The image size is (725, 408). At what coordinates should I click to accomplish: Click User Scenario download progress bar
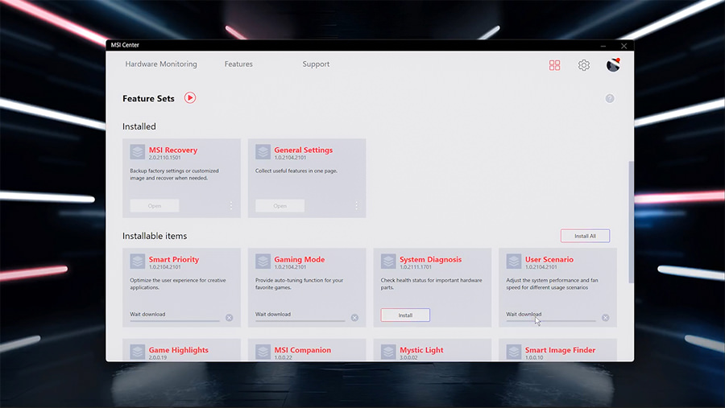point(551,320)
